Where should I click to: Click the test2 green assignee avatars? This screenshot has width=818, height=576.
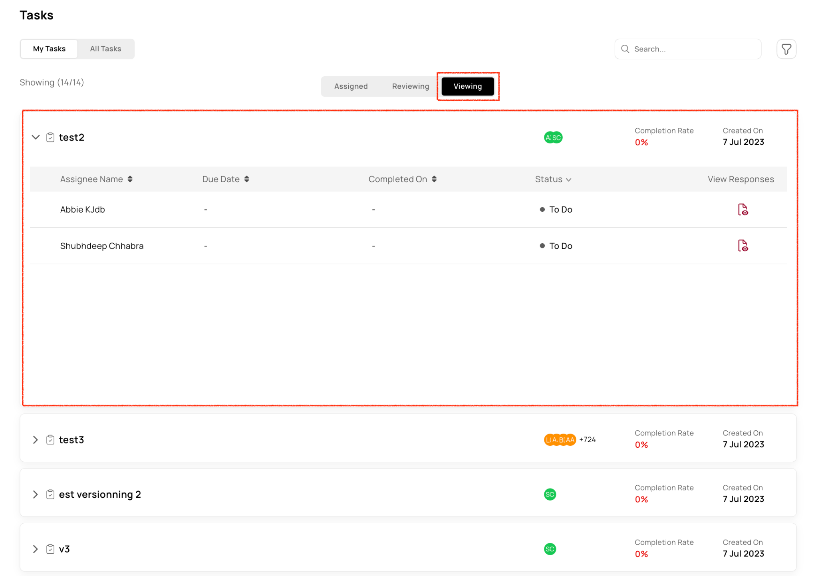coord(553,137)
